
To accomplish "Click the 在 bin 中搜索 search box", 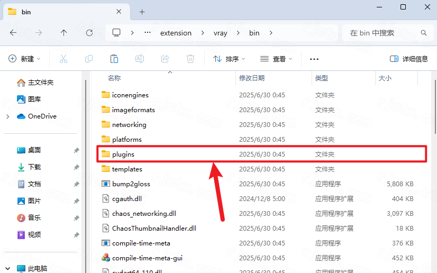I will 381,33.
